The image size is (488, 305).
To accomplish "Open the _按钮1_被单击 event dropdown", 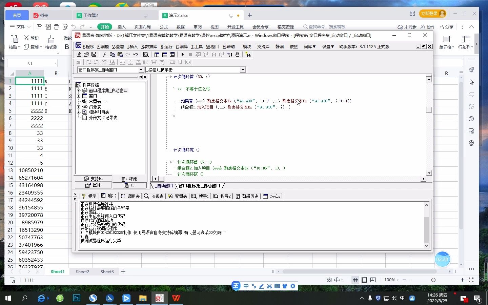I will [243, 69].
